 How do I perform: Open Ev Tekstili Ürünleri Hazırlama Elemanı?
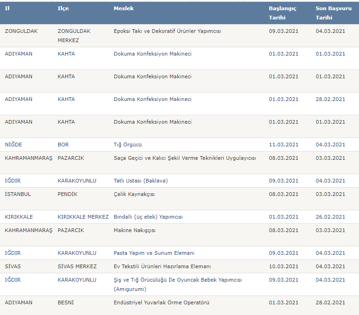point(162,267)
